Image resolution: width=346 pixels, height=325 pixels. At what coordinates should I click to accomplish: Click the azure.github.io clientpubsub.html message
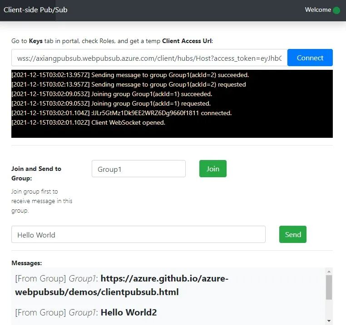tap(122, 285)
